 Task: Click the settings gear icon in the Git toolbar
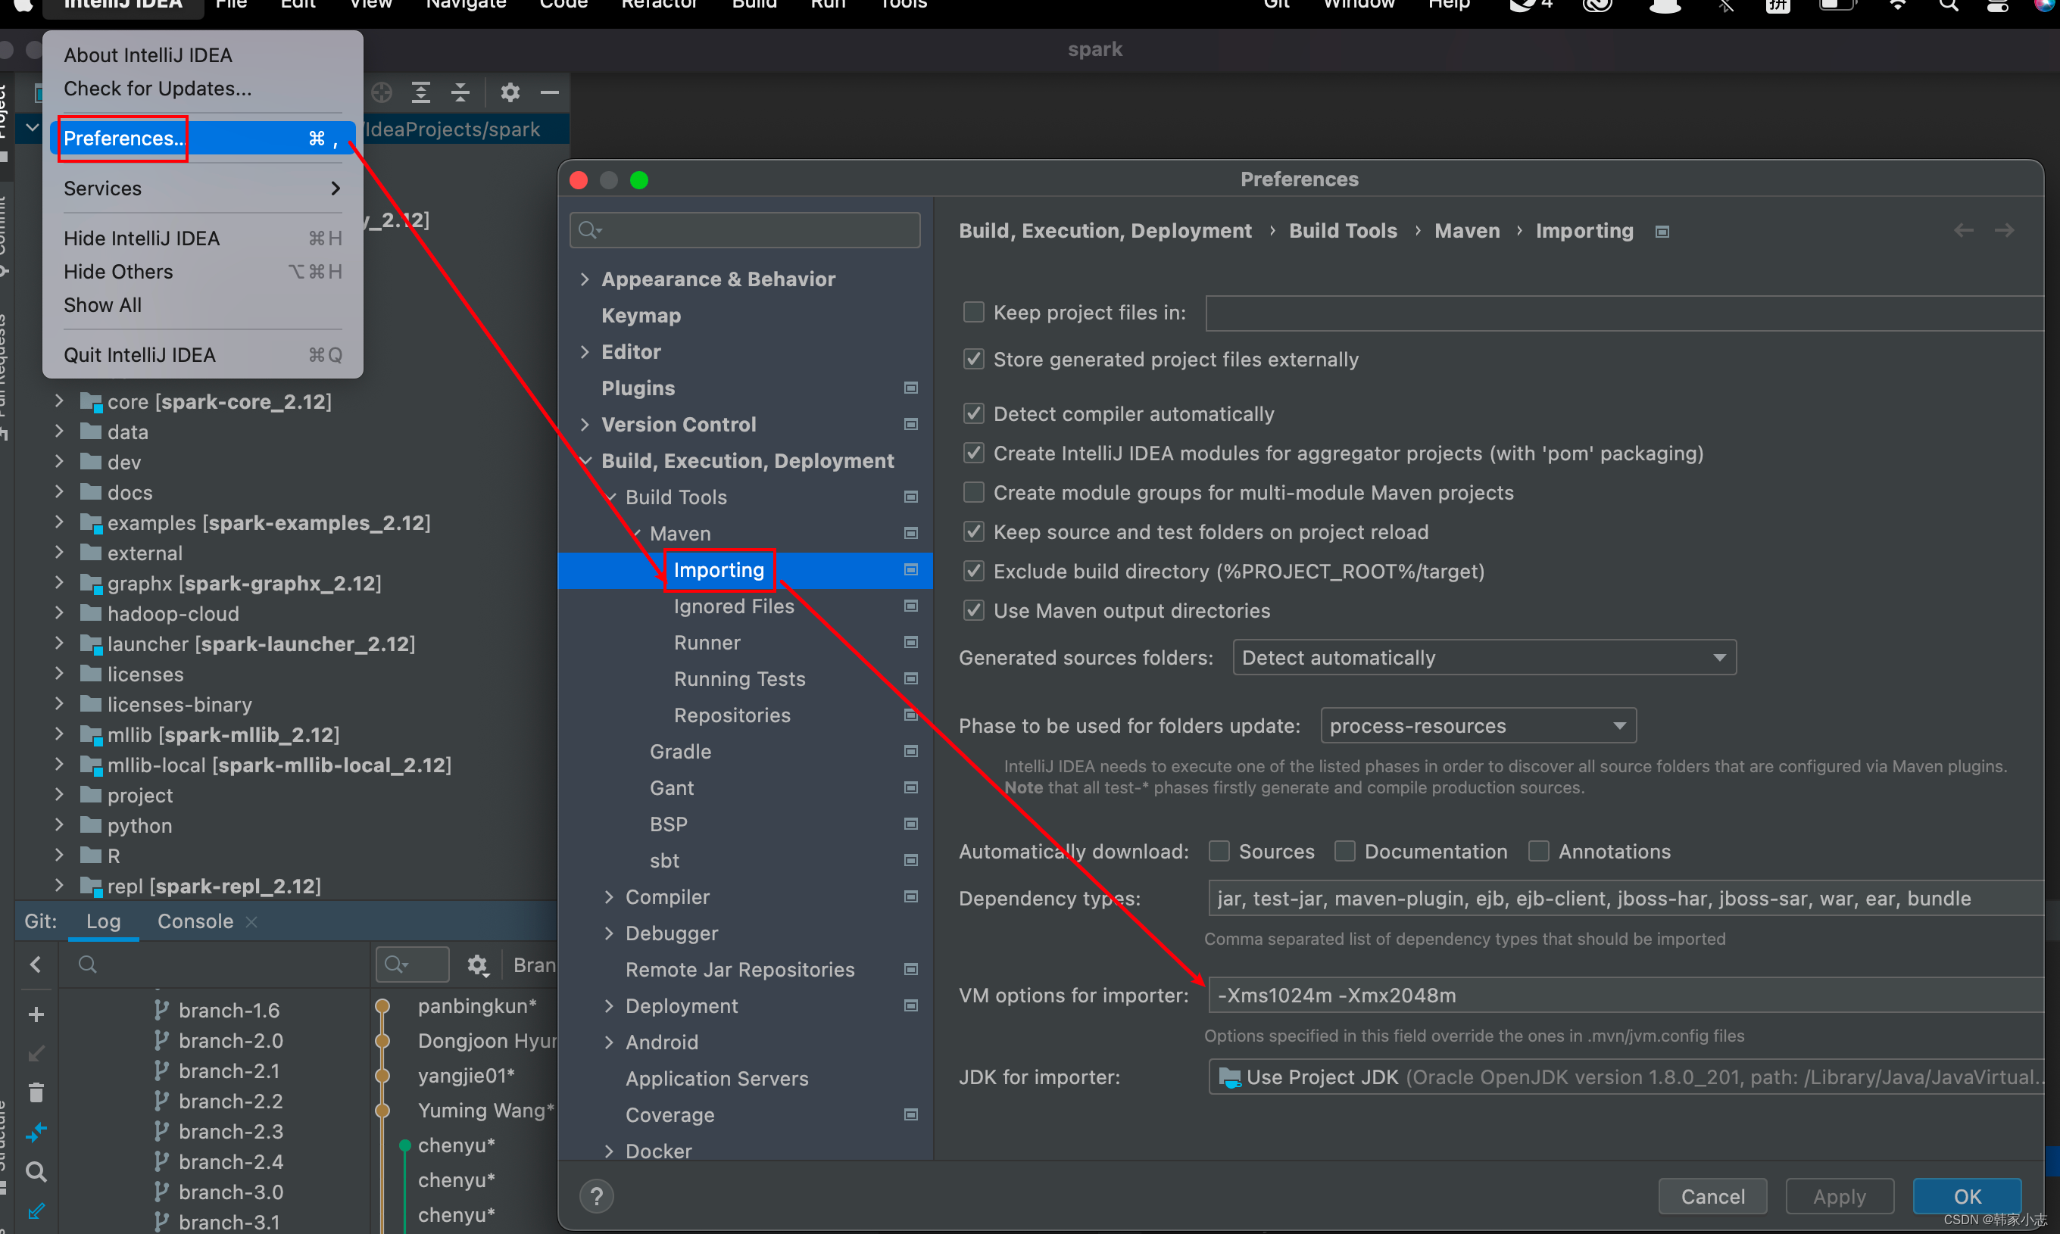tap(478, 964)
